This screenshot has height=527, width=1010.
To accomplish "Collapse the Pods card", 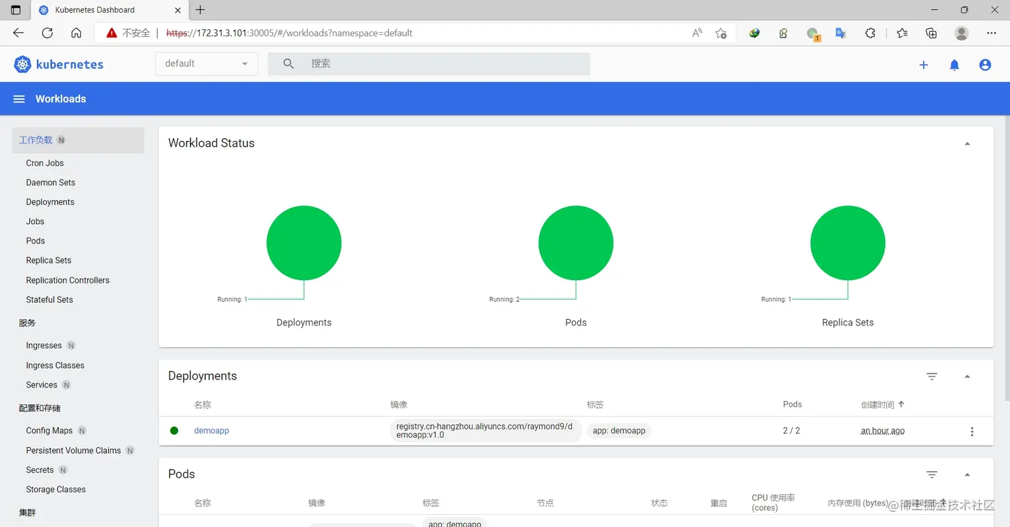I will (x=967, y=474).
